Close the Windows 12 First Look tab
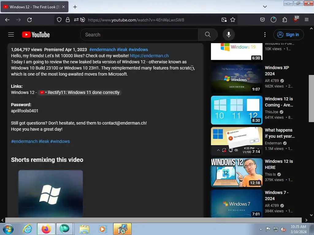The width and height of the screenshot is (314, 235). (63, 7)
